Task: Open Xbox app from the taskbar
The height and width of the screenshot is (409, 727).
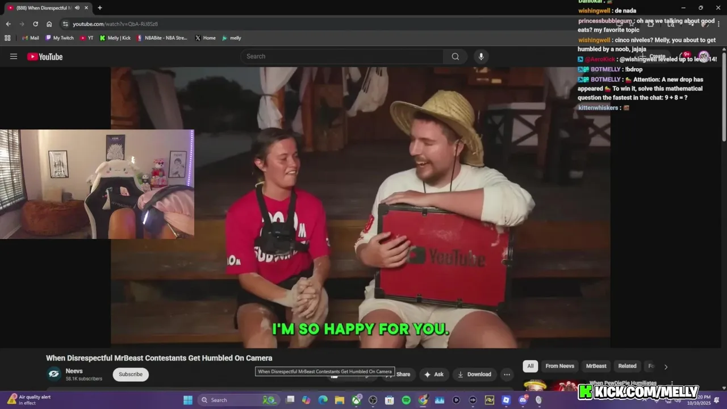Action: (356, 400)
